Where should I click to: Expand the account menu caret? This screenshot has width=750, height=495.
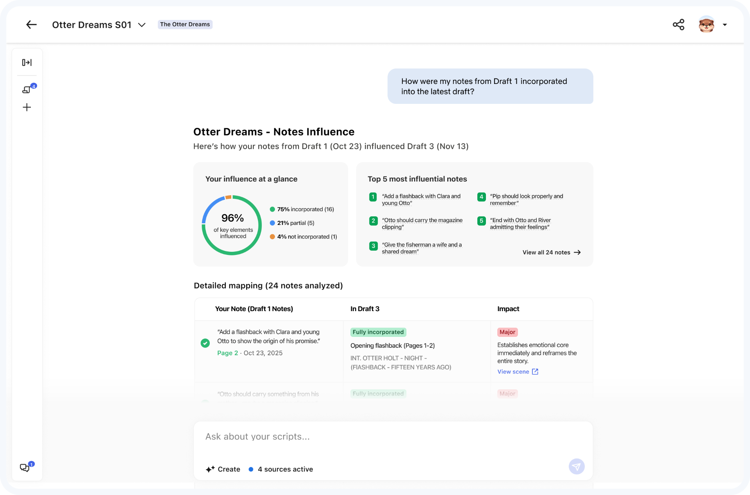pyautogui.click(x=725, y=25)
